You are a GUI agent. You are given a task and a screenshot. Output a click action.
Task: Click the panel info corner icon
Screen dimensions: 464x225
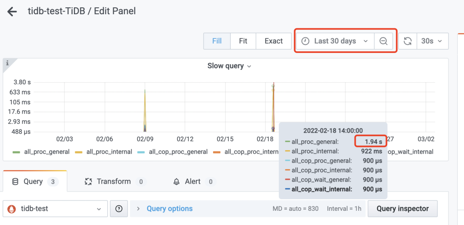7,63
